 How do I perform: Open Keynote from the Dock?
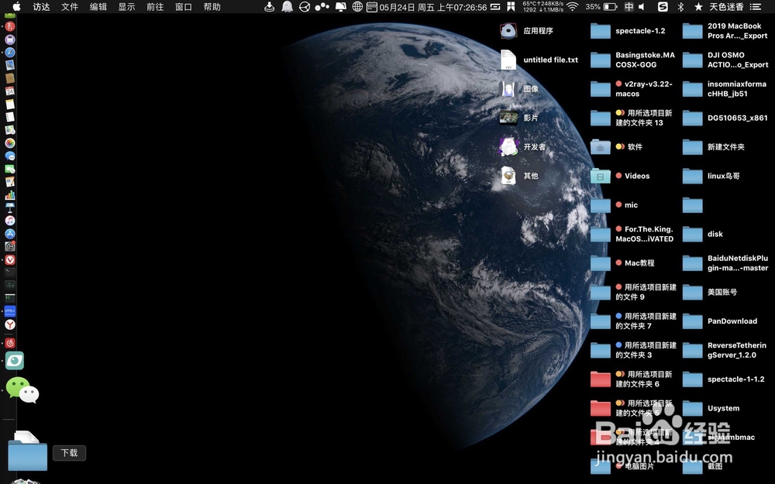pos(10,208)
